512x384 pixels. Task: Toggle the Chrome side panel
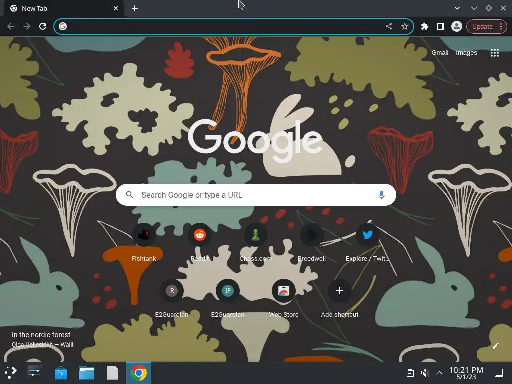point(441,26)
